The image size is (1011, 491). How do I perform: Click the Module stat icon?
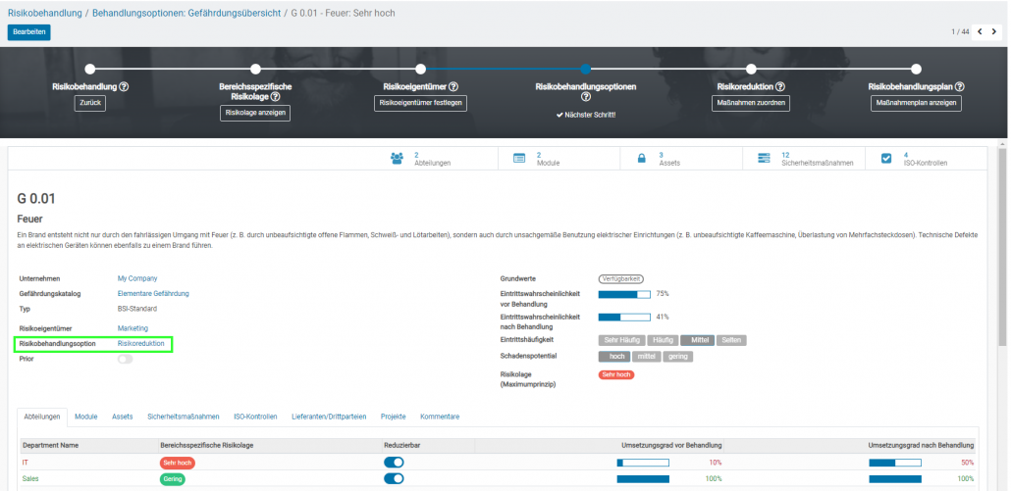tap(519, 158)
